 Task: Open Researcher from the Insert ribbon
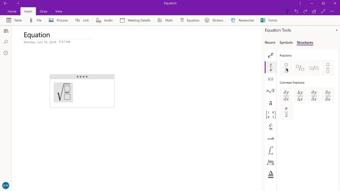coord(242,20)
